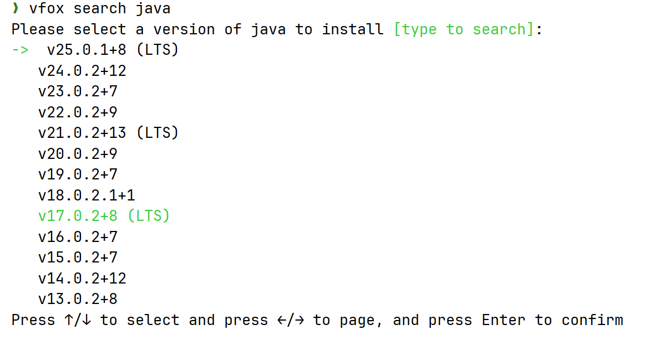Image resolution: width=650 pixels, height=340 pixels.
Task: Click the green shell prompt chevron
Action: [16, 9]
